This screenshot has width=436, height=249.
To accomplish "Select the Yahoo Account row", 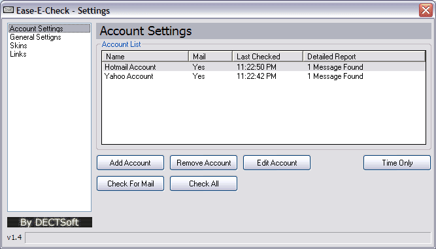I will (x=263, y=76).
